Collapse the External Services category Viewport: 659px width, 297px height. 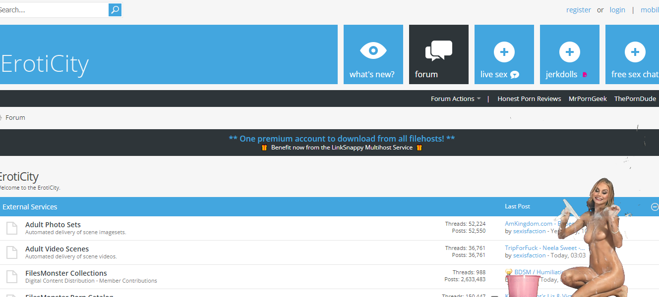point(655,207)
